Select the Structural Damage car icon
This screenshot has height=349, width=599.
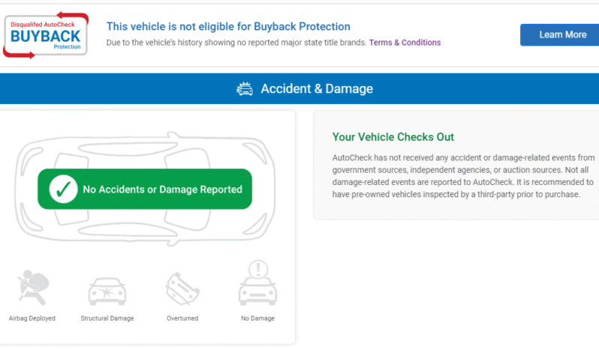[x=107, y=289]
